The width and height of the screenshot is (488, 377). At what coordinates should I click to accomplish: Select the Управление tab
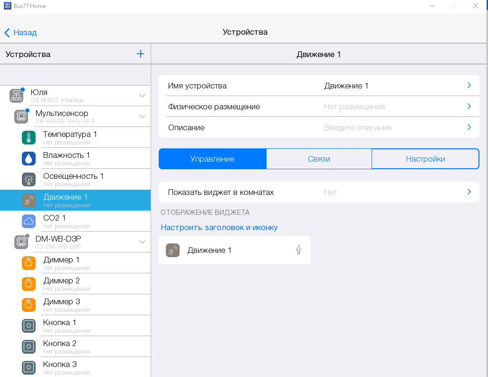click(212, 159)
